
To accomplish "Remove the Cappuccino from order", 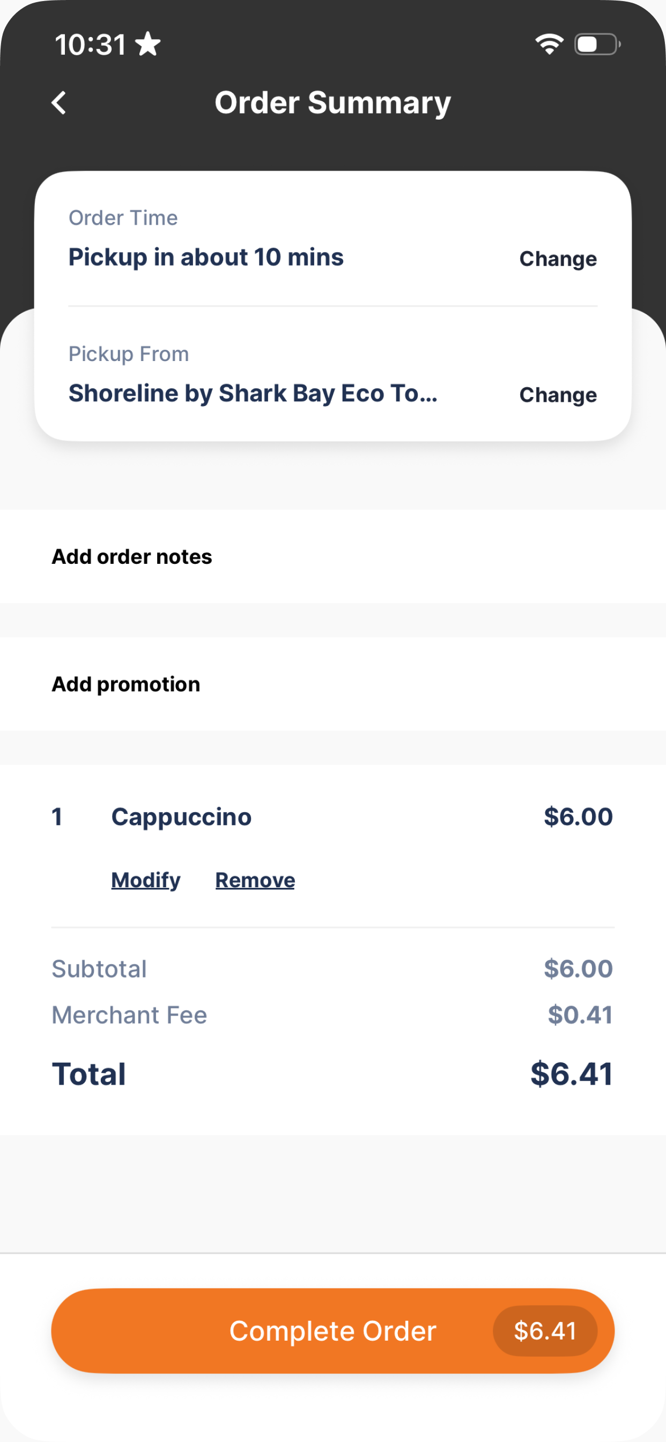I will 255,880.
